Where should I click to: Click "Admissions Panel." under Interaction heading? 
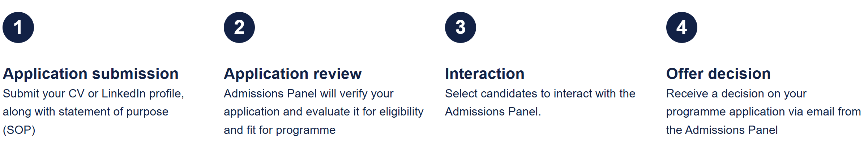[493, 112]
